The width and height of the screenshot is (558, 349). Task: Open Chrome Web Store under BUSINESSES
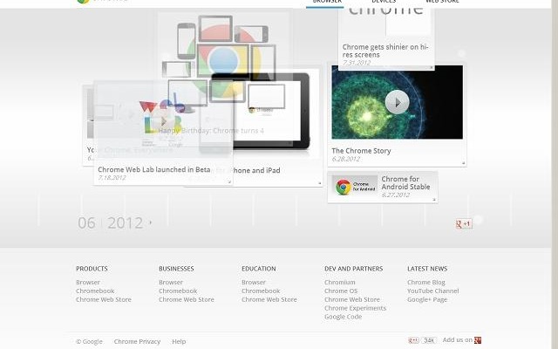point(187,299)
